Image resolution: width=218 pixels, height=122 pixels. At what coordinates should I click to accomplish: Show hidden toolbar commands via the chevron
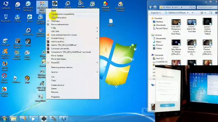click(x=193, y=13)
